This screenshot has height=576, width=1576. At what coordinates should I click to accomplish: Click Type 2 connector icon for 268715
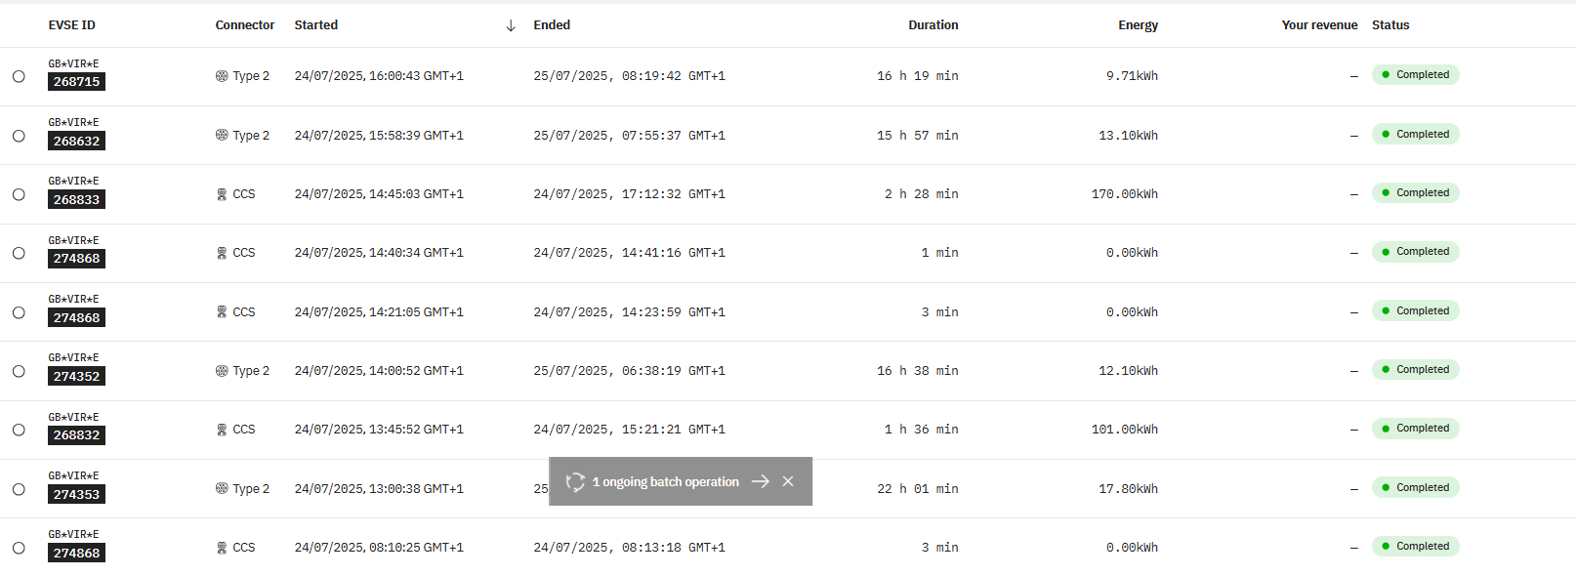click(222, 75)
